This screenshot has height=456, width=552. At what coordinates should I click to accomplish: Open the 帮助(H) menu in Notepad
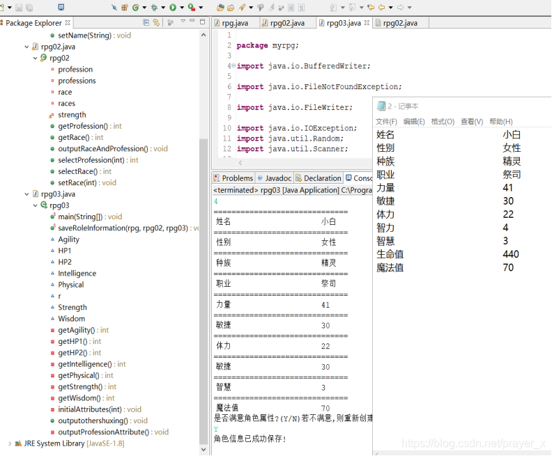[x=501, y=122]
